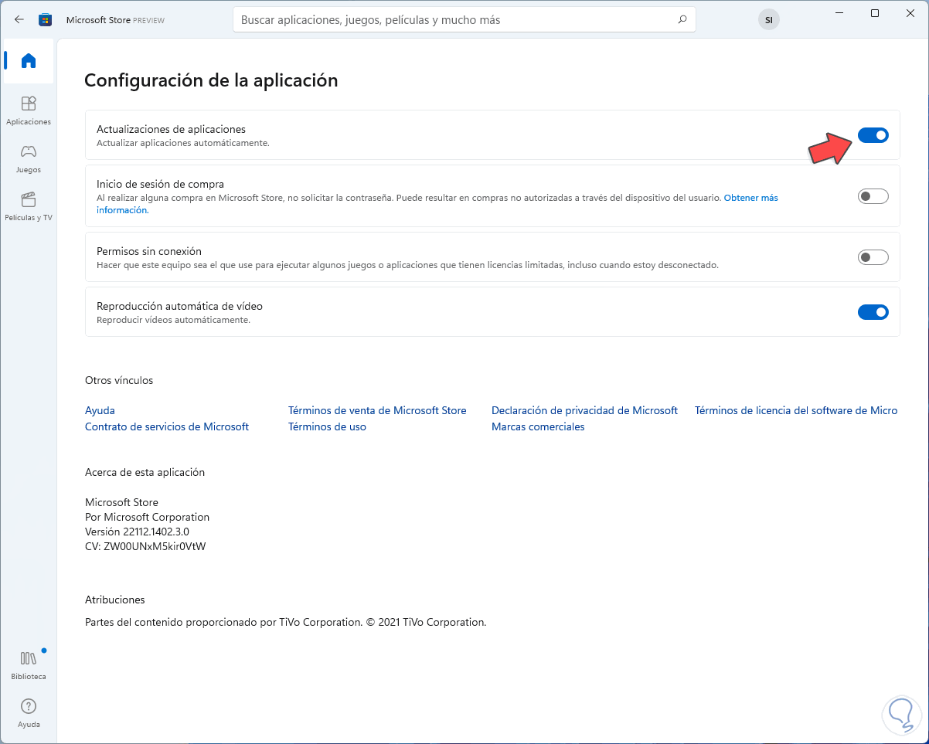Enable Permisos sin conexión toggle
The width and height of the screenshot is (929, 744).
(873, 257)
